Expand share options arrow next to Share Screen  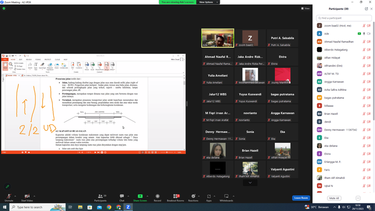point(147,196)
